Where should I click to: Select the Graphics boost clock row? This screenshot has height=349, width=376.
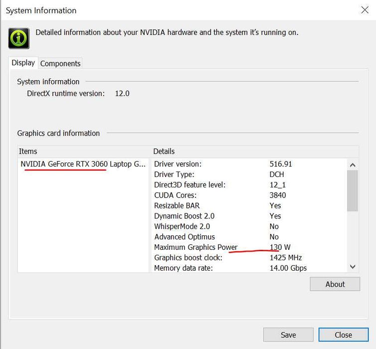(x=249, y=258)
